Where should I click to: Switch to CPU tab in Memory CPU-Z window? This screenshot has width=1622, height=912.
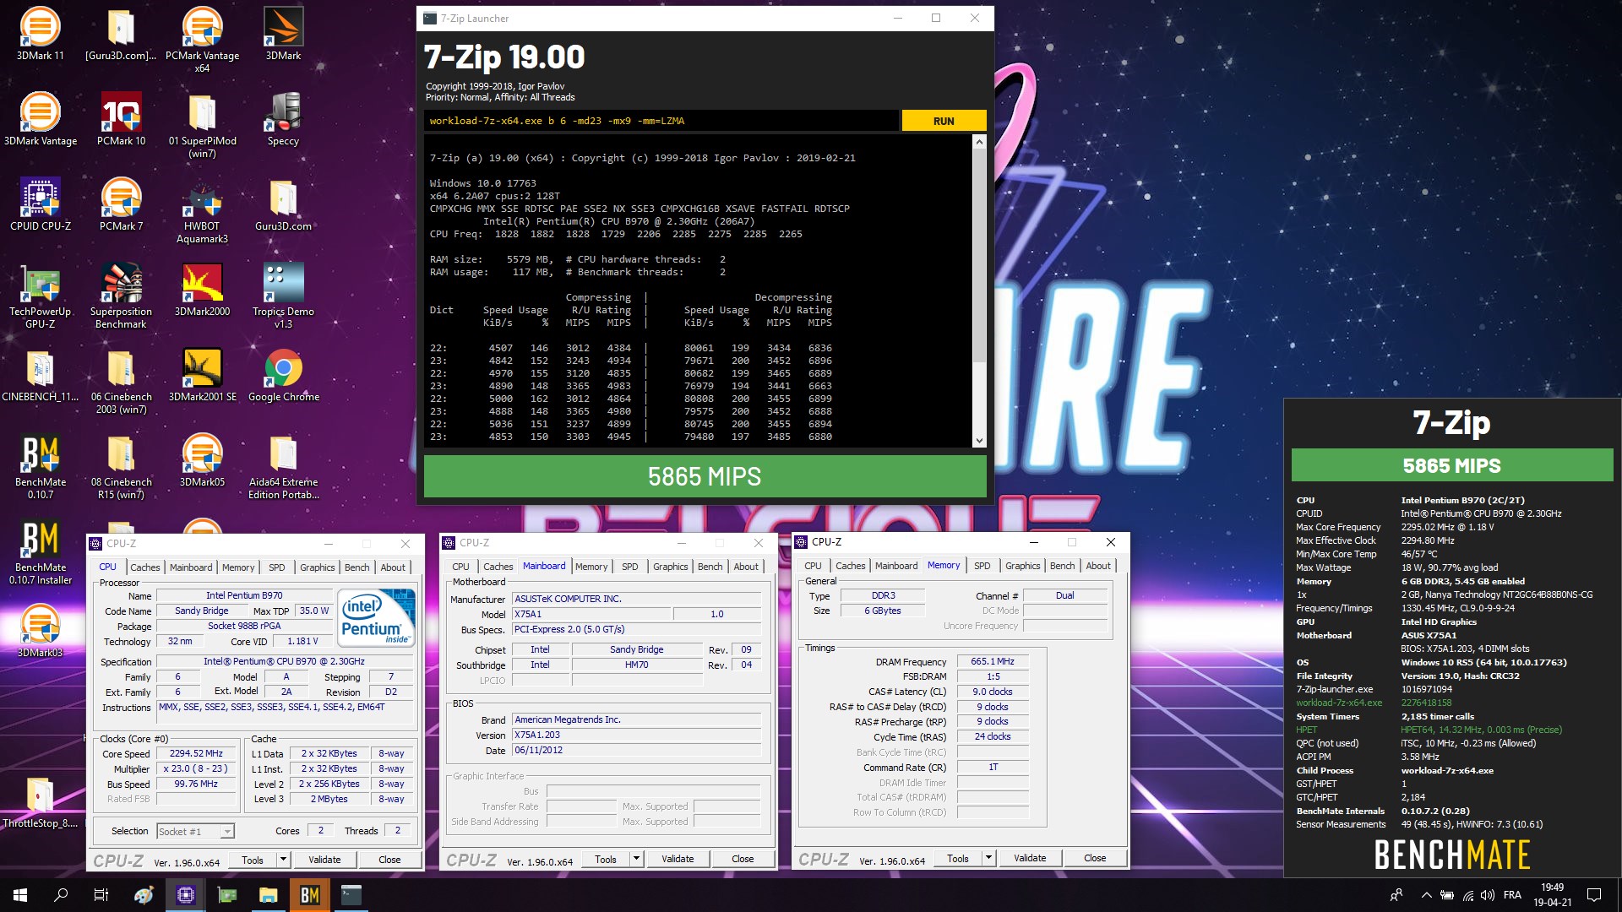813,566
